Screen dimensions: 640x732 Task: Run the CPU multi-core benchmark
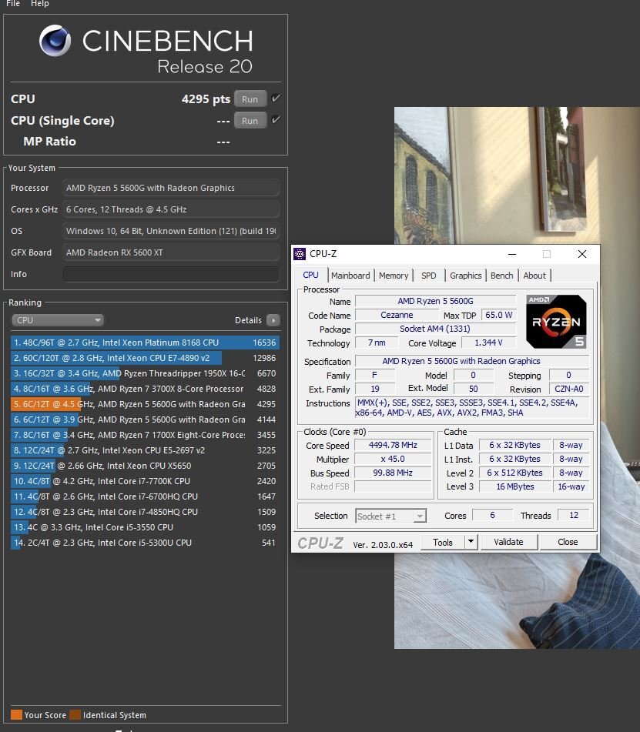250,99
